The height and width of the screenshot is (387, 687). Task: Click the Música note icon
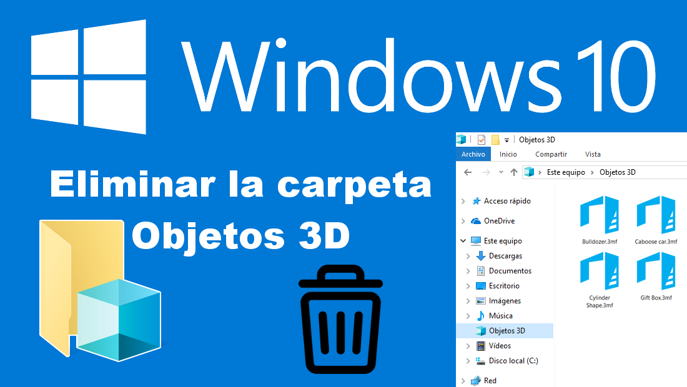(x=481, y=316)
